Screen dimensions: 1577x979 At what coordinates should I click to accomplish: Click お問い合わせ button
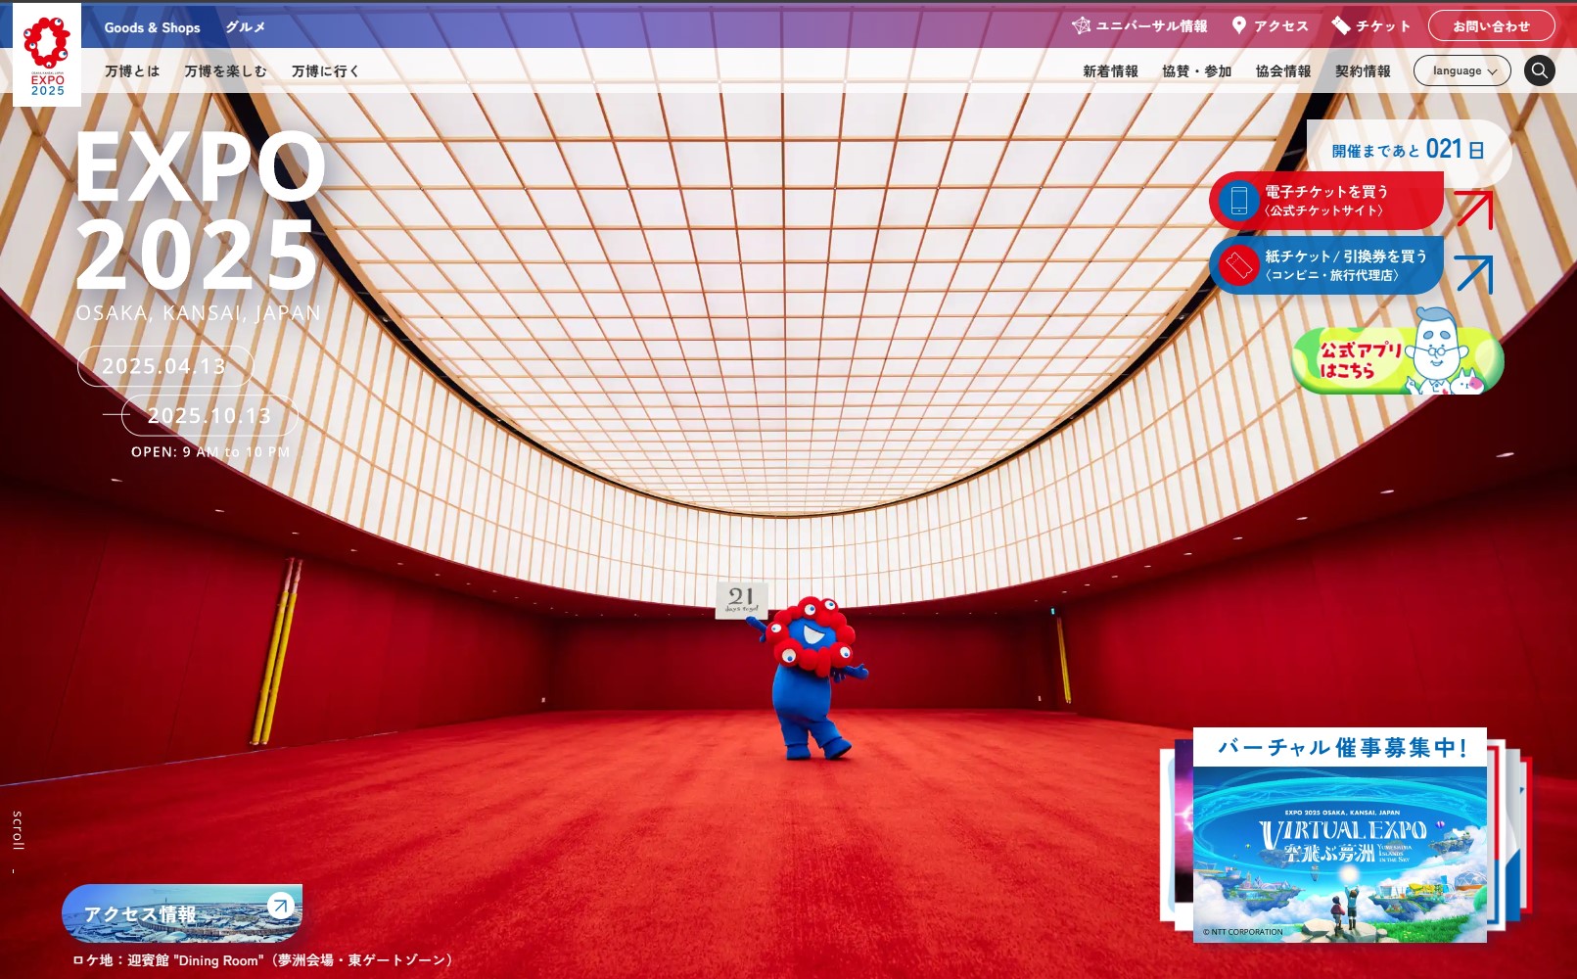1491,26
